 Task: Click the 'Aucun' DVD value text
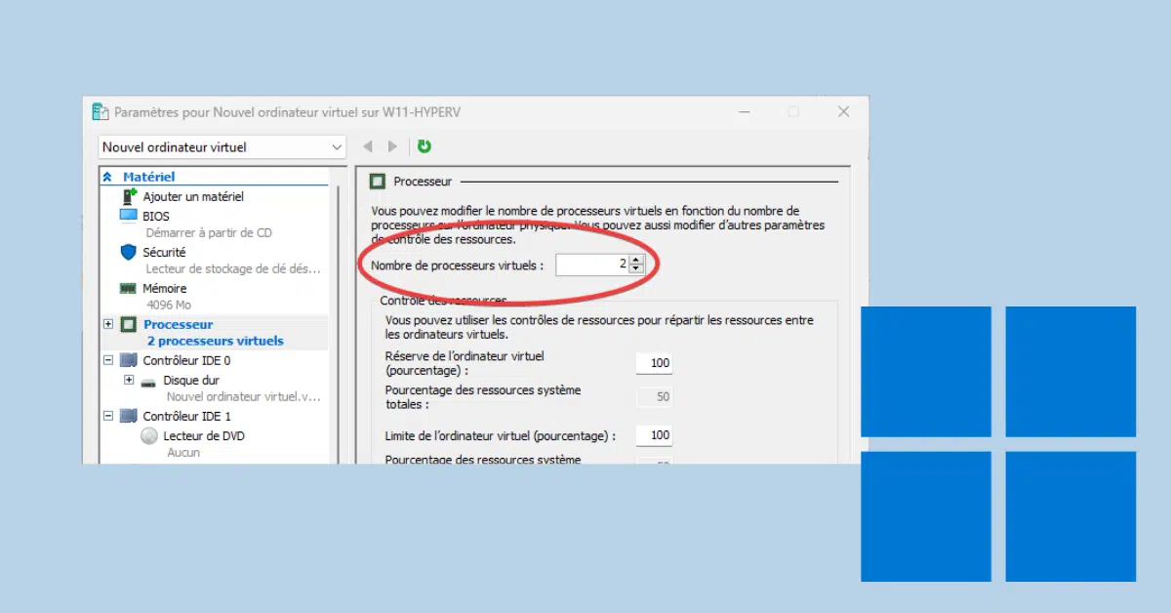[x=183, y=452]
